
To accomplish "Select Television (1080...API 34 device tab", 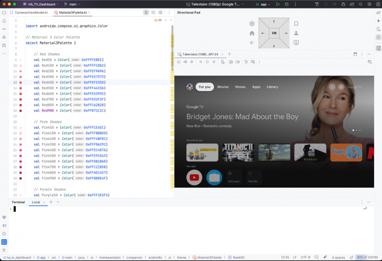I will point(200,54).
